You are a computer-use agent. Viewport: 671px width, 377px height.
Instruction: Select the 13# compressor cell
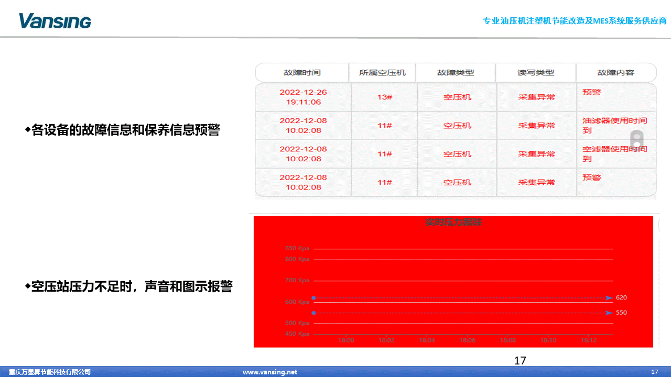coord(385,97)
